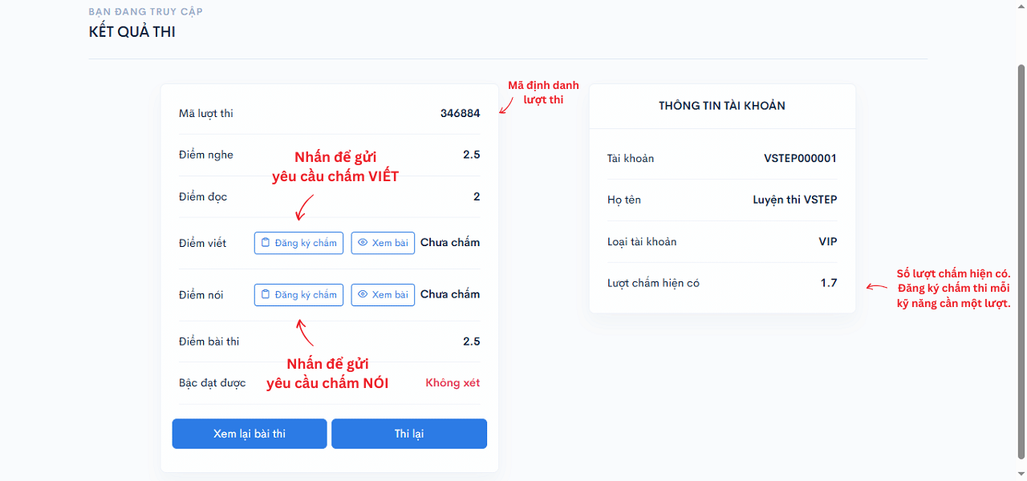The image size is (1027, 481).
Task: Click the Điểm đọc label
Action: 203,197
